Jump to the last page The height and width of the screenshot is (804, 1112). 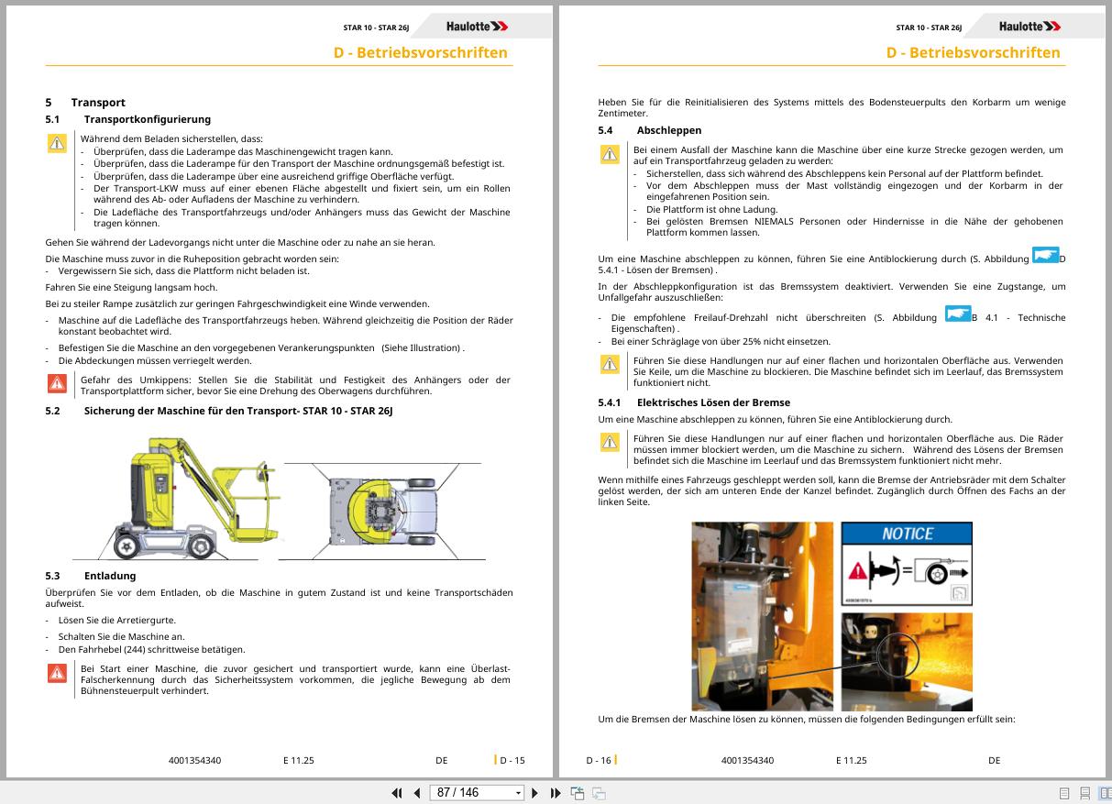(556, 793)
